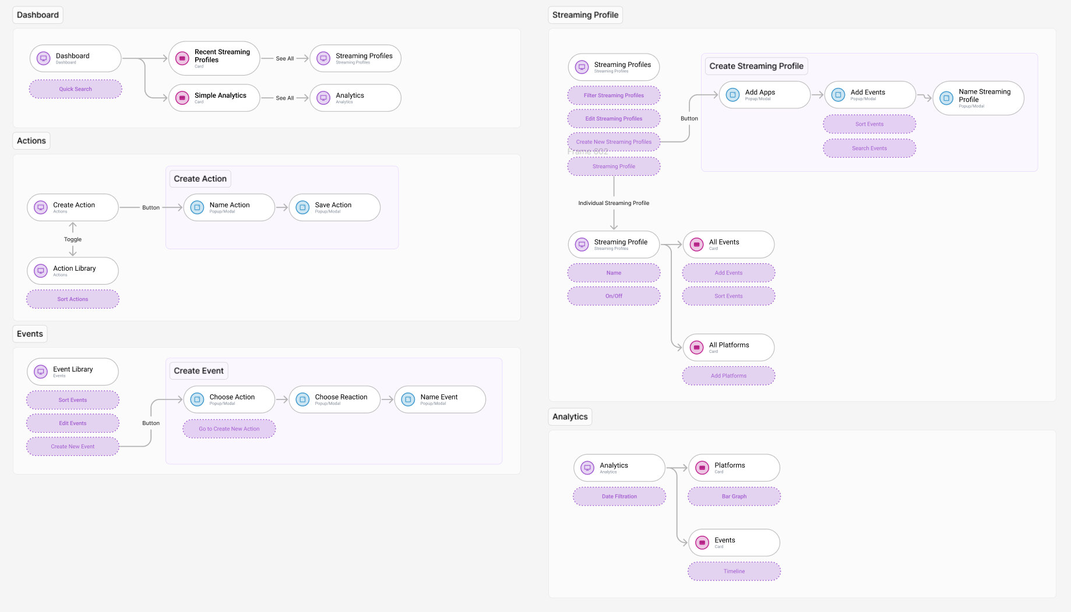The height and width of the screenshot is (612, 1071).
Task: Click the Sort Actions pill under Action Library
Action: (73, 299)
